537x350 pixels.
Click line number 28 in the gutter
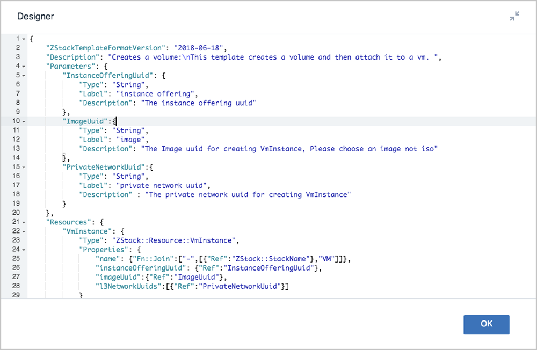click(16, 286)
